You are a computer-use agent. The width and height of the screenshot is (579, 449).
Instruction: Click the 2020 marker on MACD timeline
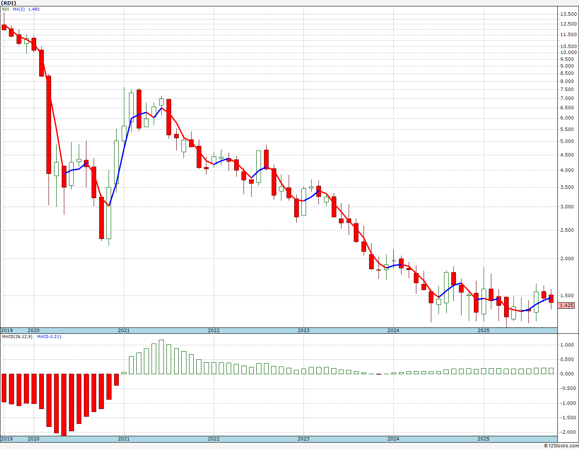33,439
